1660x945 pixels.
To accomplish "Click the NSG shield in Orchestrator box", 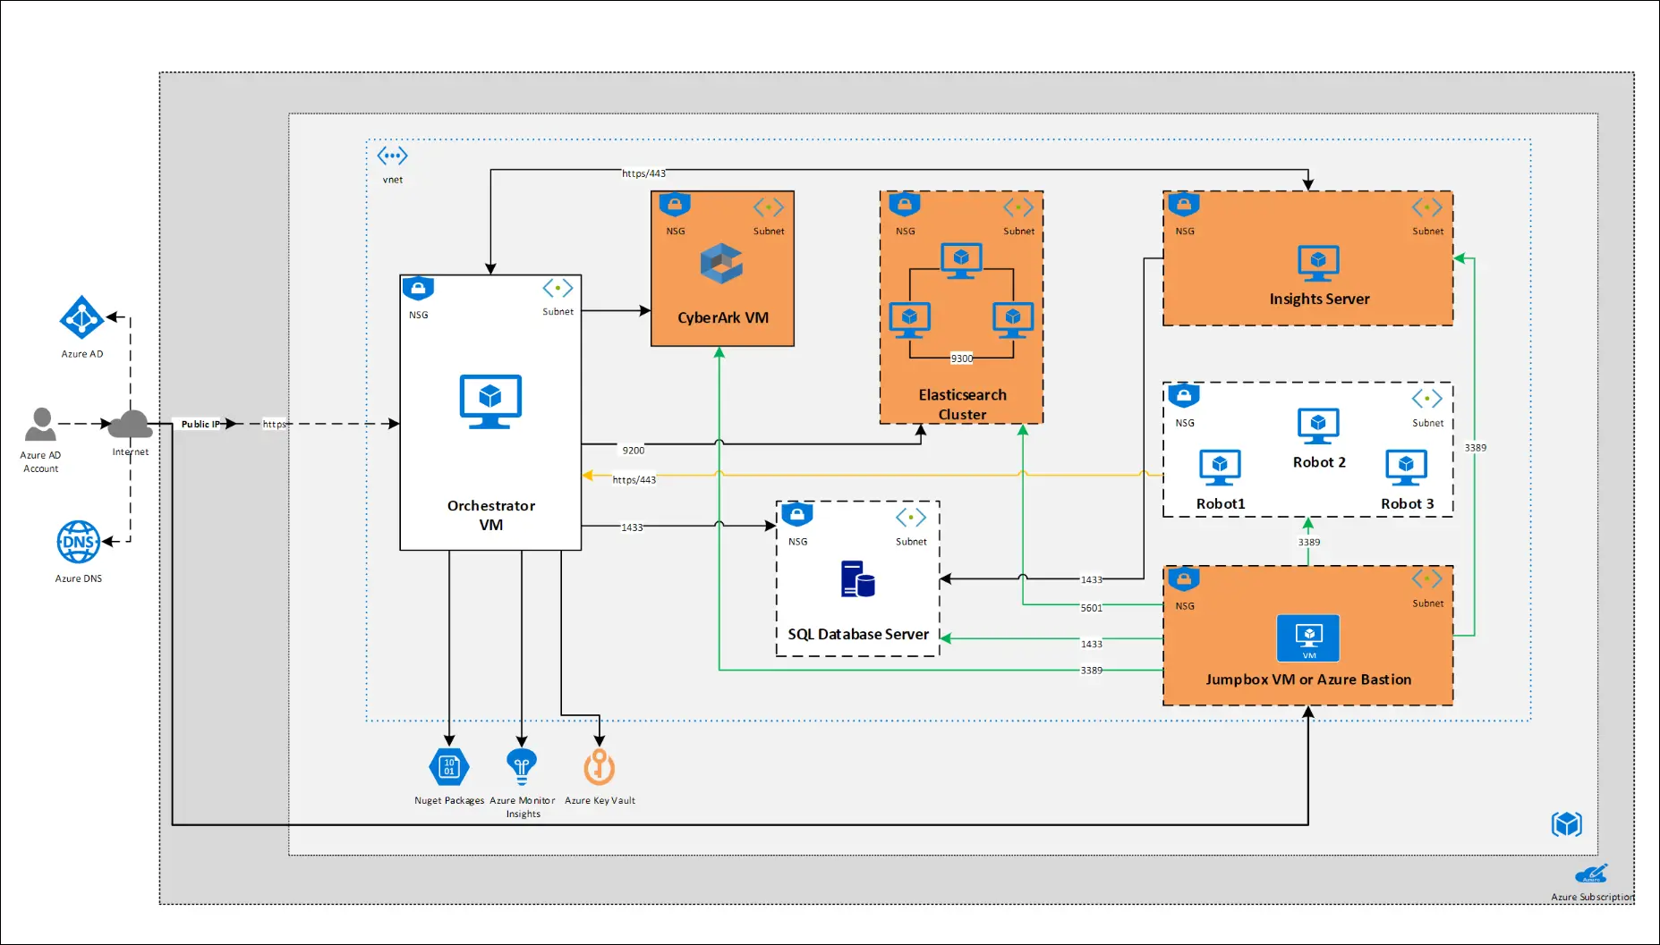I will pos(418,289).
